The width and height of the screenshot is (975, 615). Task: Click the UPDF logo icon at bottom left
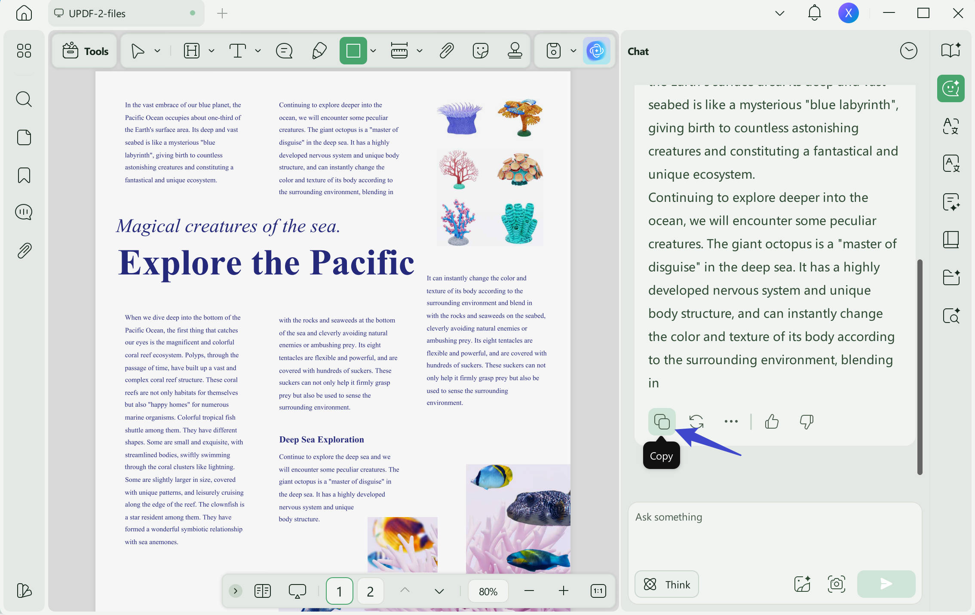[24, 591]
